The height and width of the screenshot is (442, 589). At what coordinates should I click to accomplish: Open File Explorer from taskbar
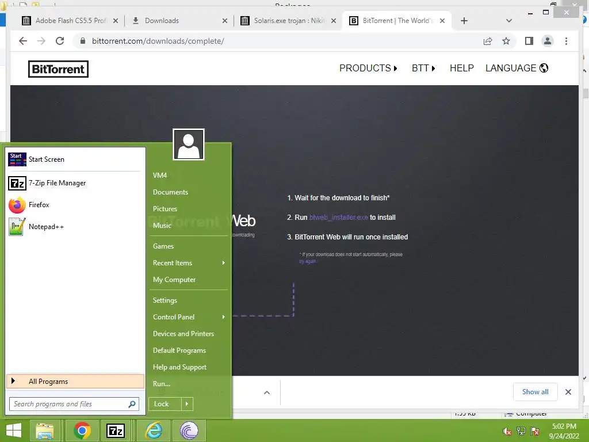(x=45, y=430)
